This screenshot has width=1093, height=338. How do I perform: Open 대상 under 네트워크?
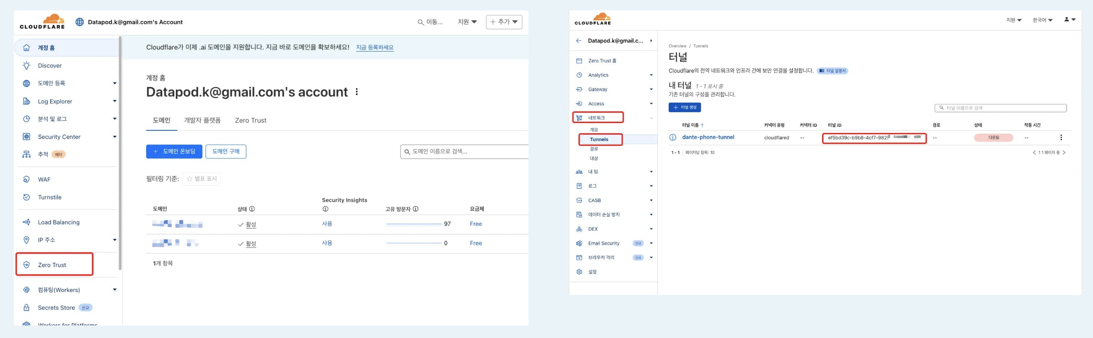pyautogui.click(x=594, y=158)
